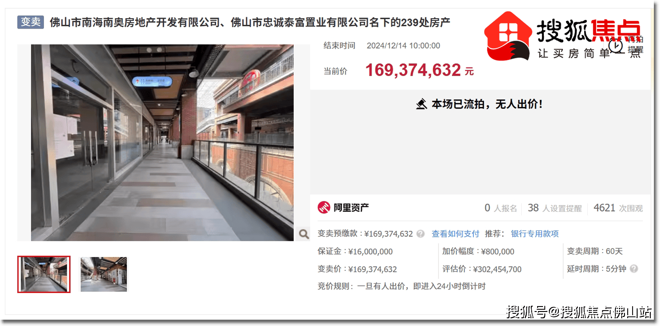Viewport: 667px width, 326px height.
Task: Open the 查看如何支付 link
Action: coord(455,234)
